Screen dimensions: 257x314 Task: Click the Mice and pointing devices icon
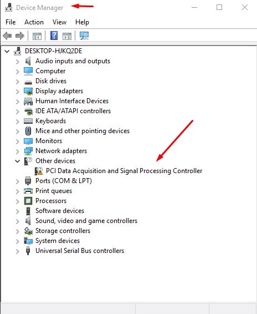[x=28, y=131]
